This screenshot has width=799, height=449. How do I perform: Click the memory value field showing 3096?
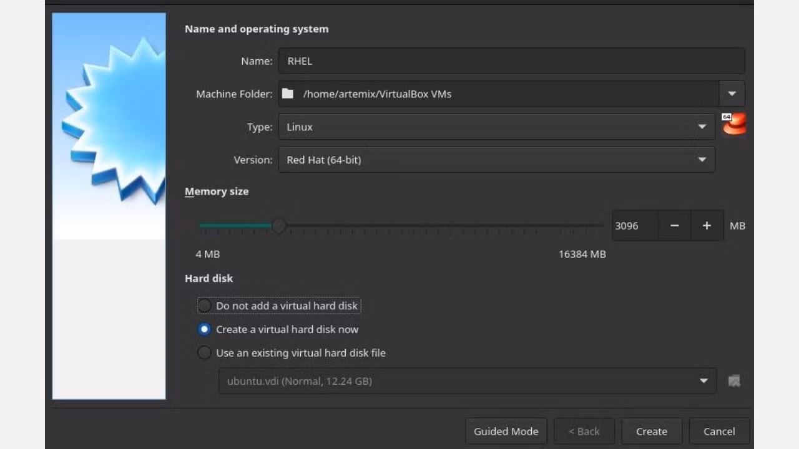point(635,226)
